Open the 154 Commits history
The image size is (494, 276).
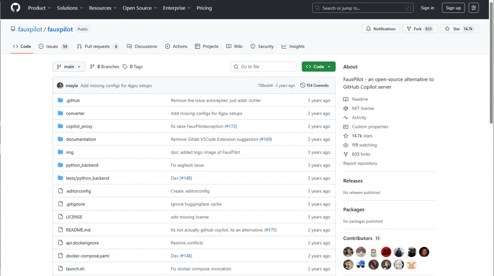[315, 86]
